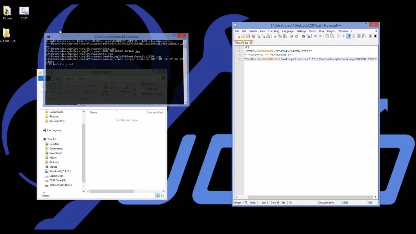
Task: Click the Save All toolbar icon
Action: pos(253,36)
